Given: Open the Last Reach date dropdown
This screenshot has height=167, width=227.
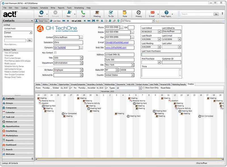Looking at the screenshot, I should (159, 39).
